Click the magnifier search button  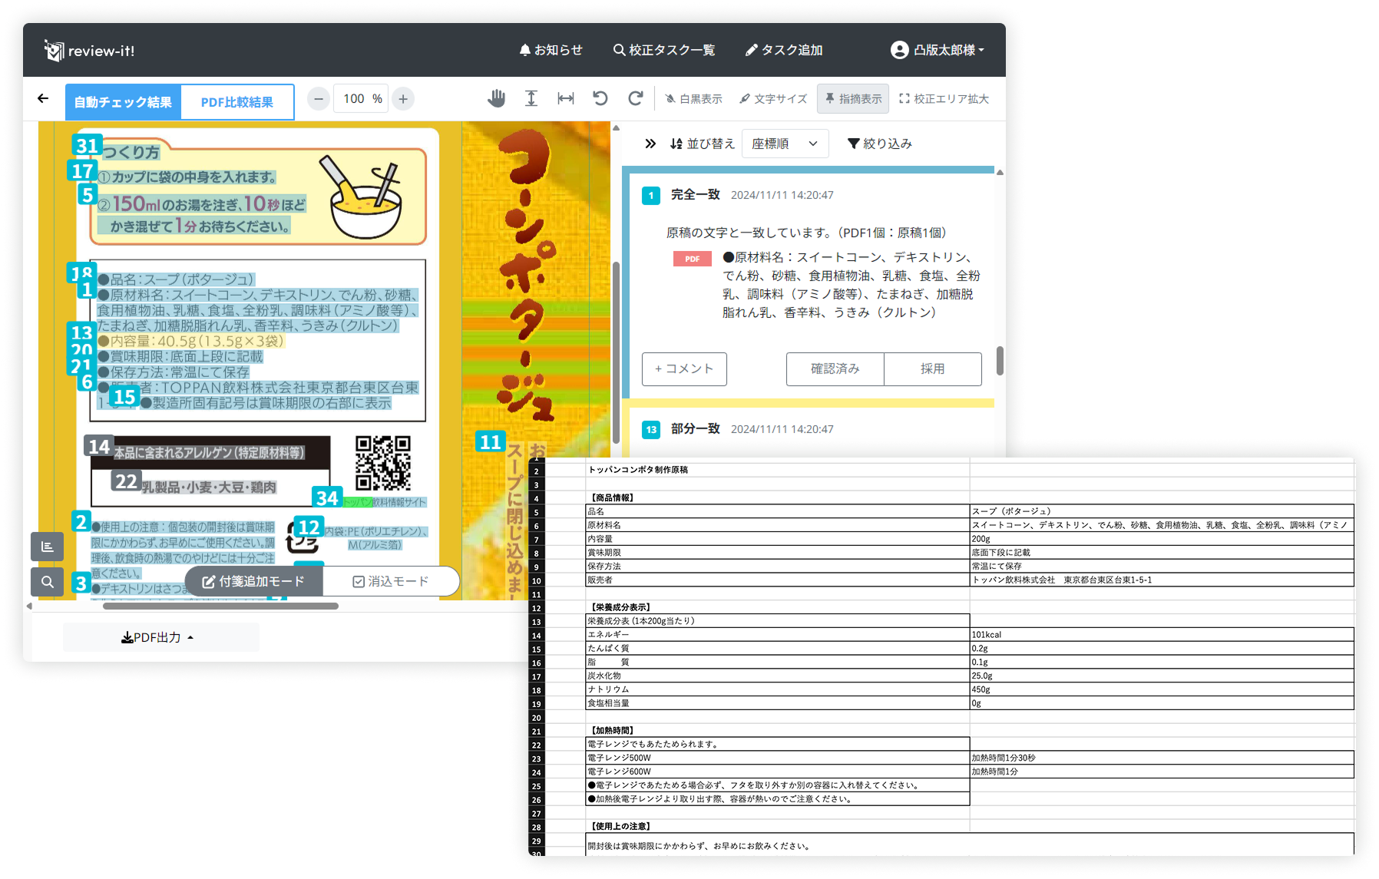pyautogui.click(x=48, y=582)
